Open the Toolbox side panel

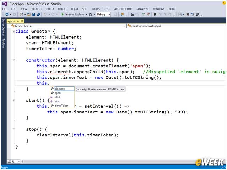point(4,43)
